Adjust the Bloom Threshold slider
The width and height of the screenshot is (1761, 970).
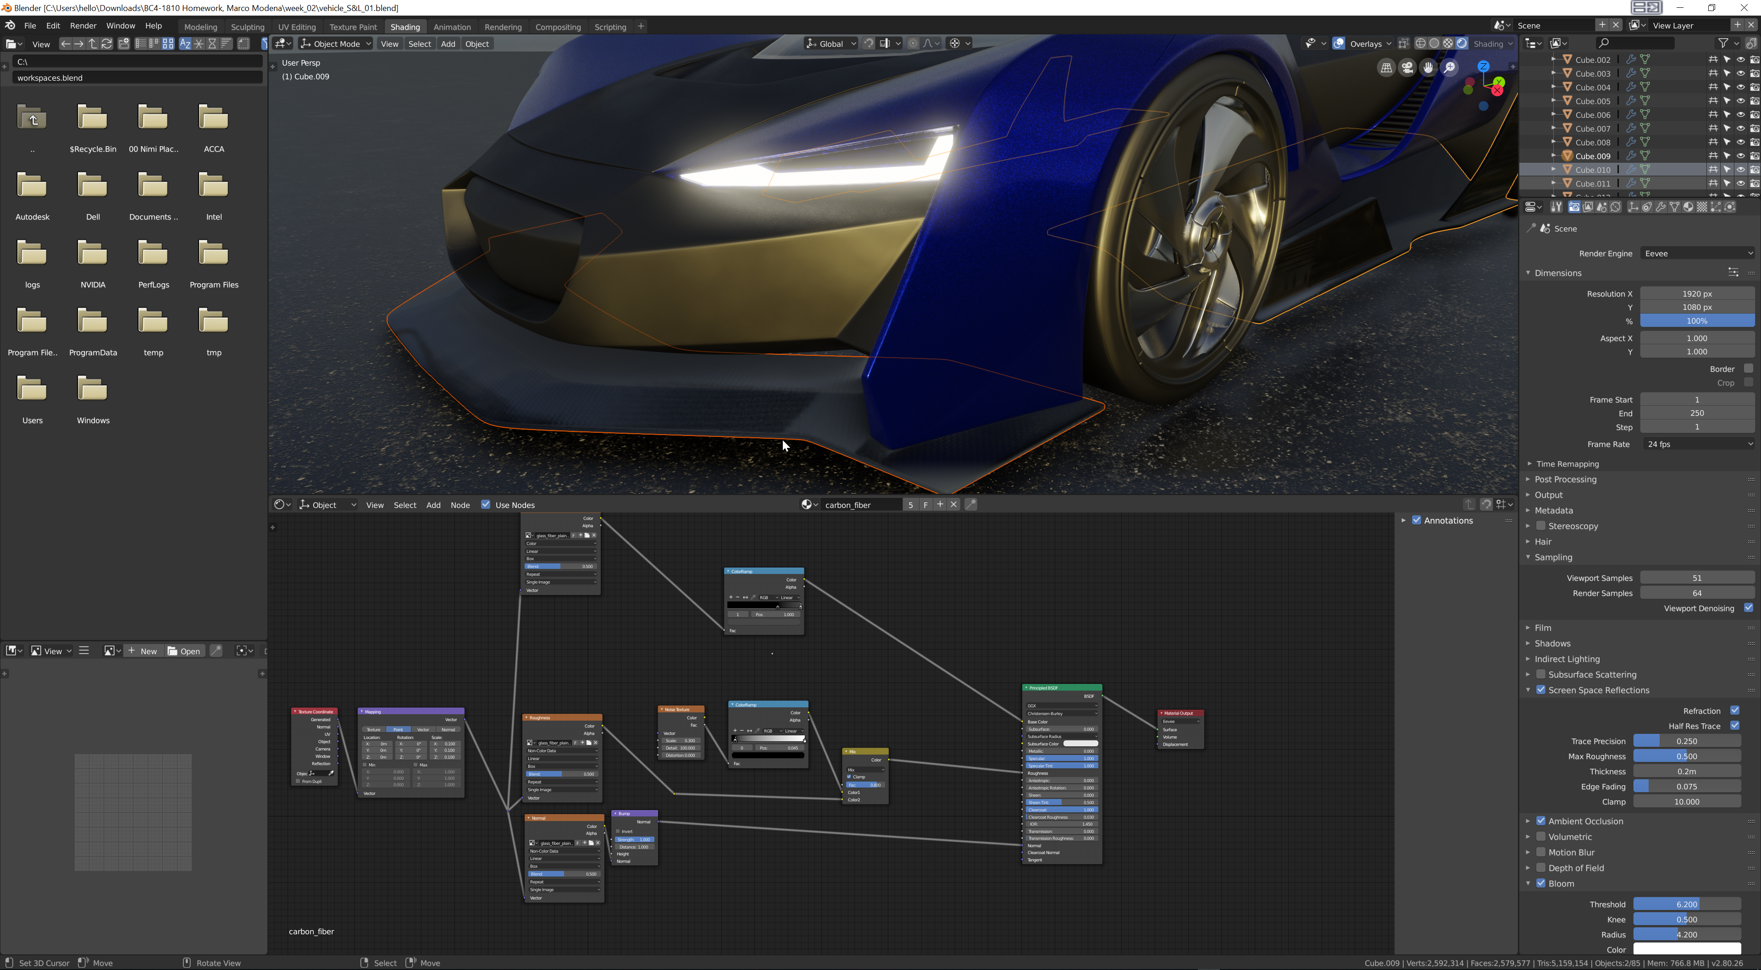click(x=1687, y=904)
